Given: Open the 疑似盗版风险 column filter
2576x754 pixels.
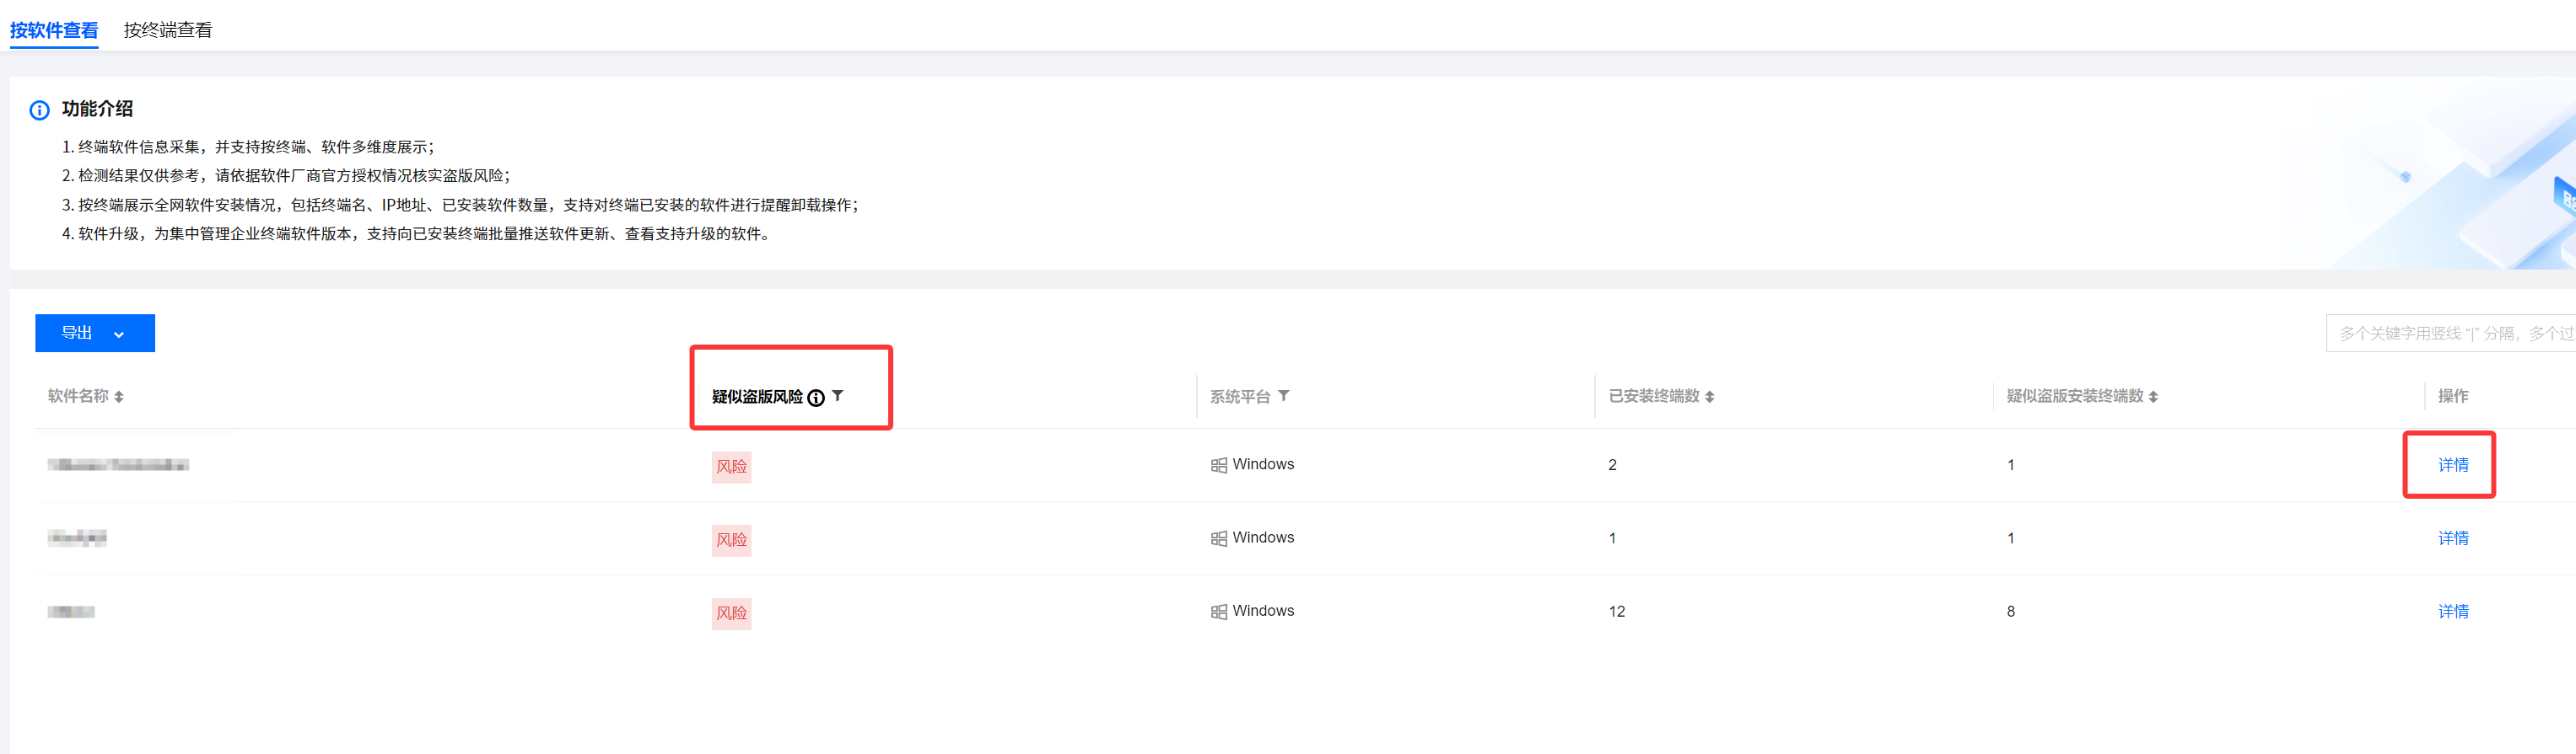Looking at the screenshot, I should tap(838, 397).
